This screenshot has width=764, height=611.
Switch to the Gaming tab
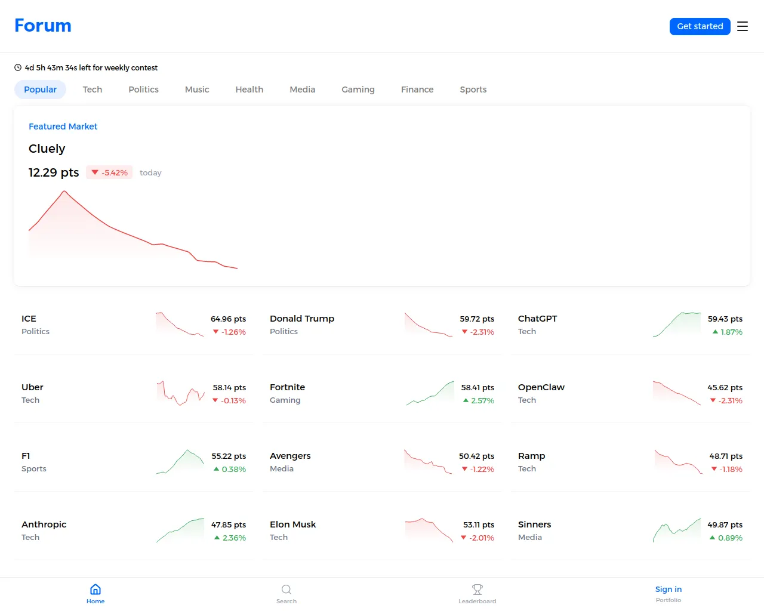358,90
